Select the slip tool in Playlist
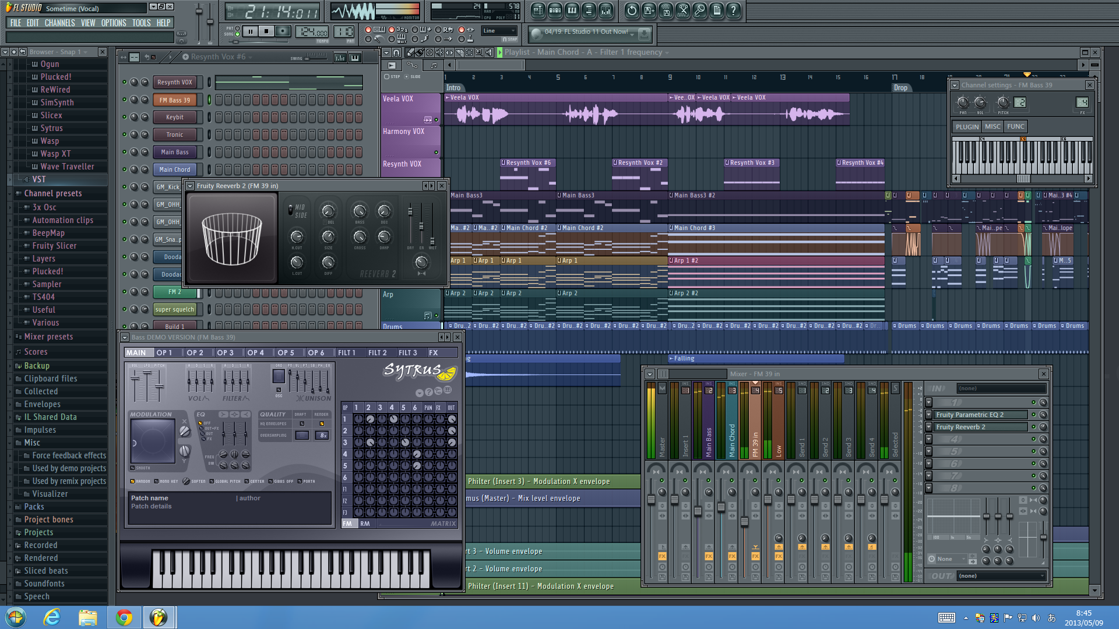The width and height of the screenshot is (1119, 629). (x=449, y=52)
